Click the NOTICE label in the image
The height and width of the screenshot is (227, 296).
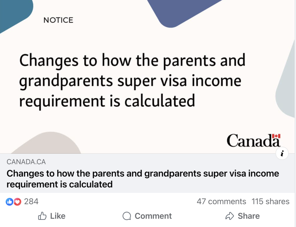58,20
